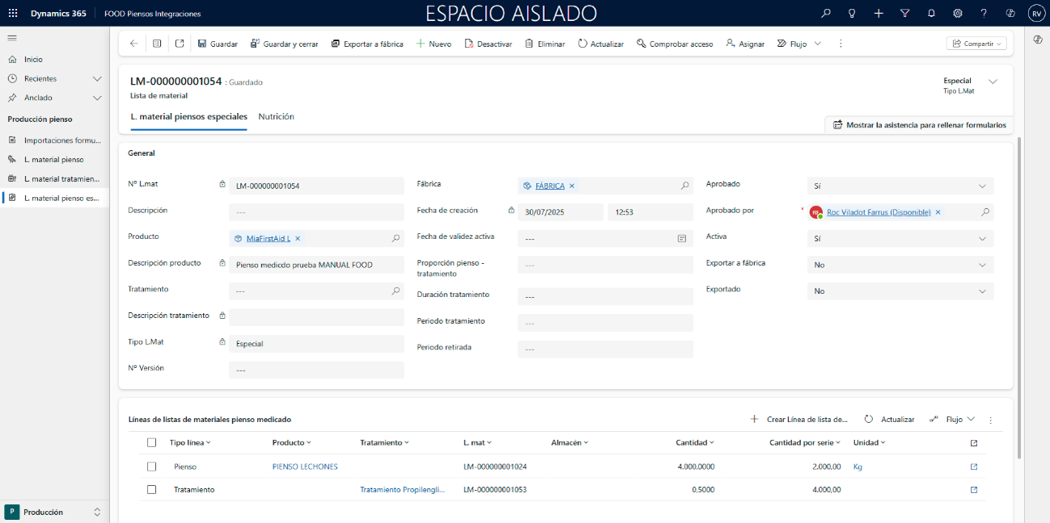Toggle the select-all rows checkbox
The image size is (1050, 523).
(151, 442)
